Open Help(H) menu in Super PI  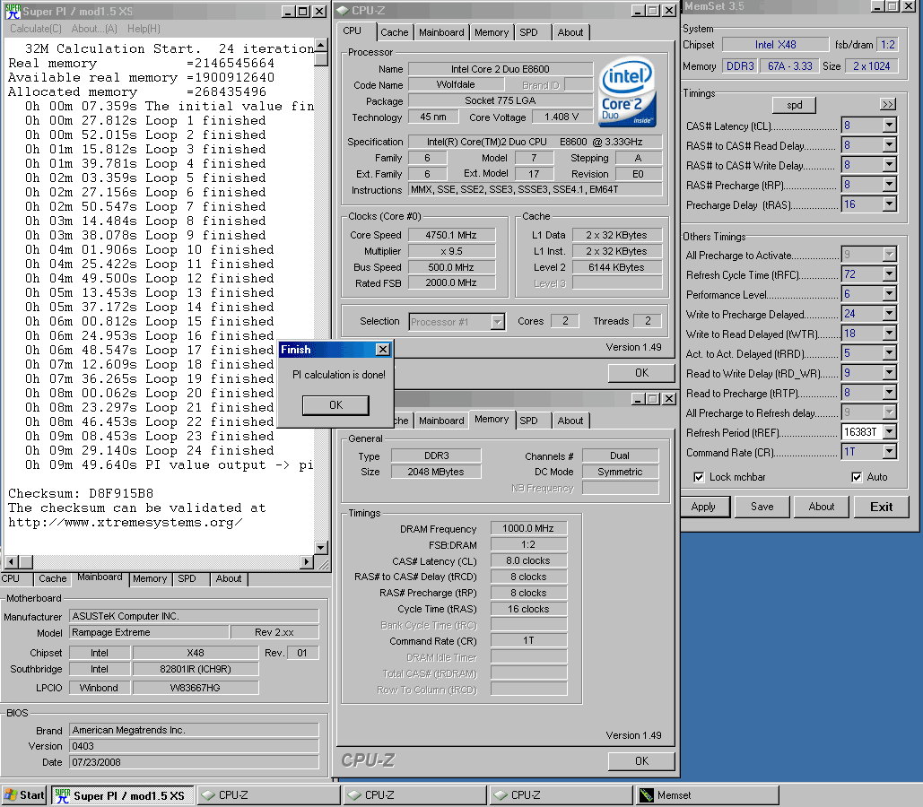click(144, 29)
